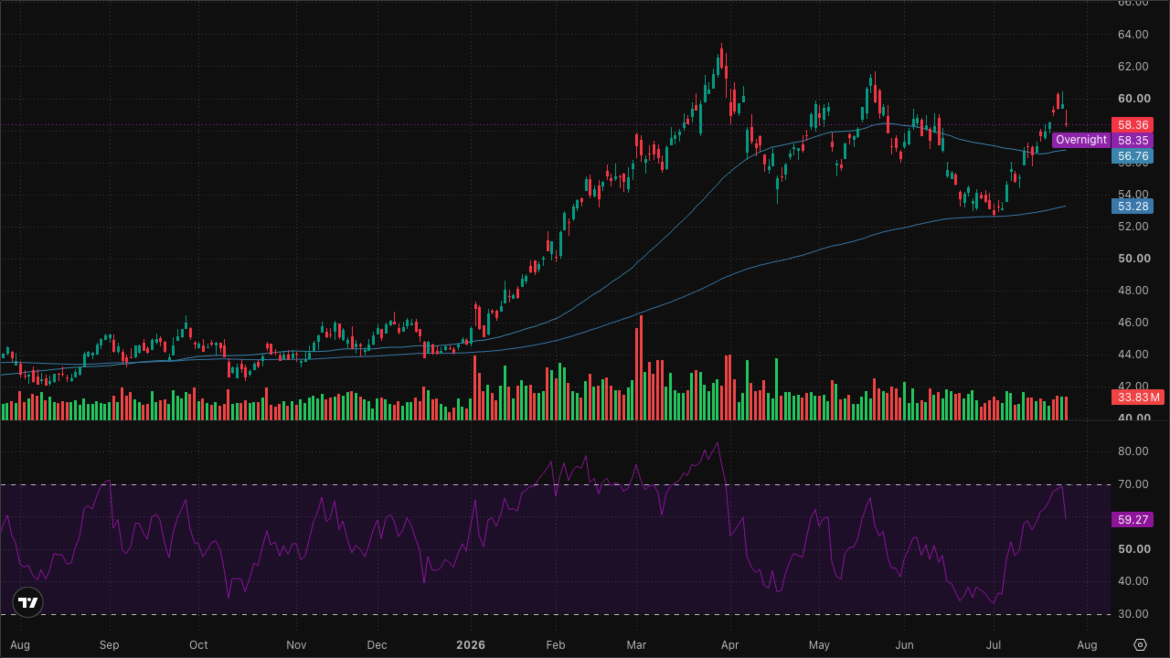Click the Aug label at far right
Image resolution: width=1170 pixels, height=658 pixels.
click(1087, 645)
